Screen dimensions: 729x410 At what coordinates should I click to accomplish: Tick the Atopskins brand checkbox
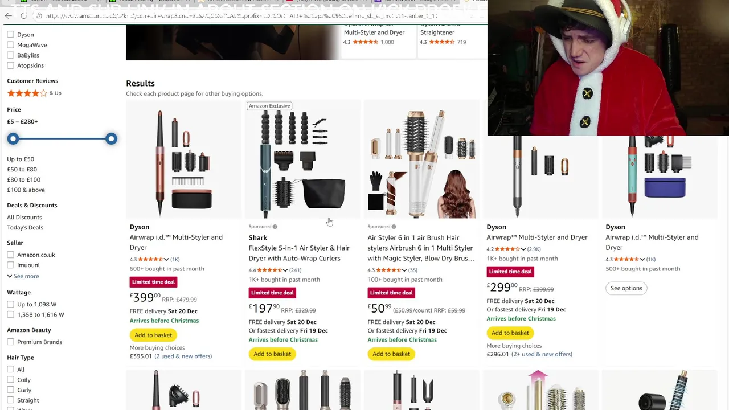point(10,65)
